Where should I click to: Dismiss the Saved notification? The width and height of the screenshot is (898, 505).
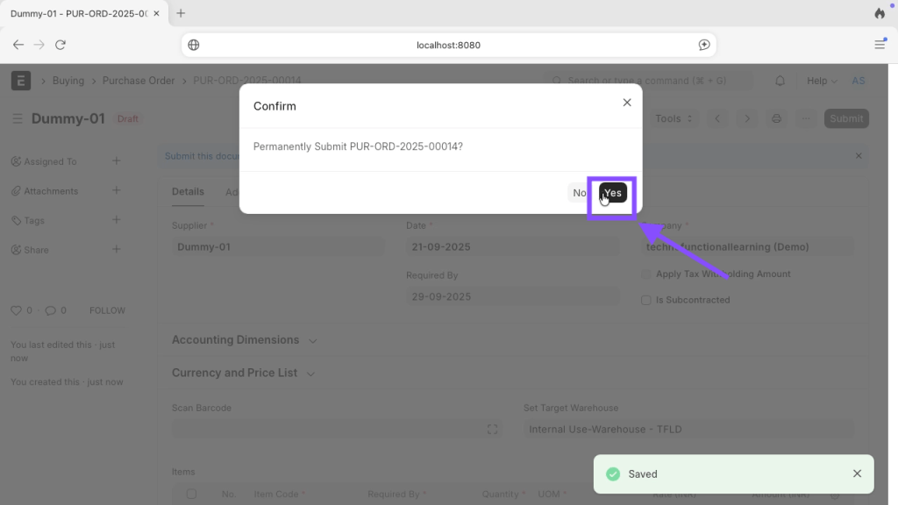pos(857,473)
